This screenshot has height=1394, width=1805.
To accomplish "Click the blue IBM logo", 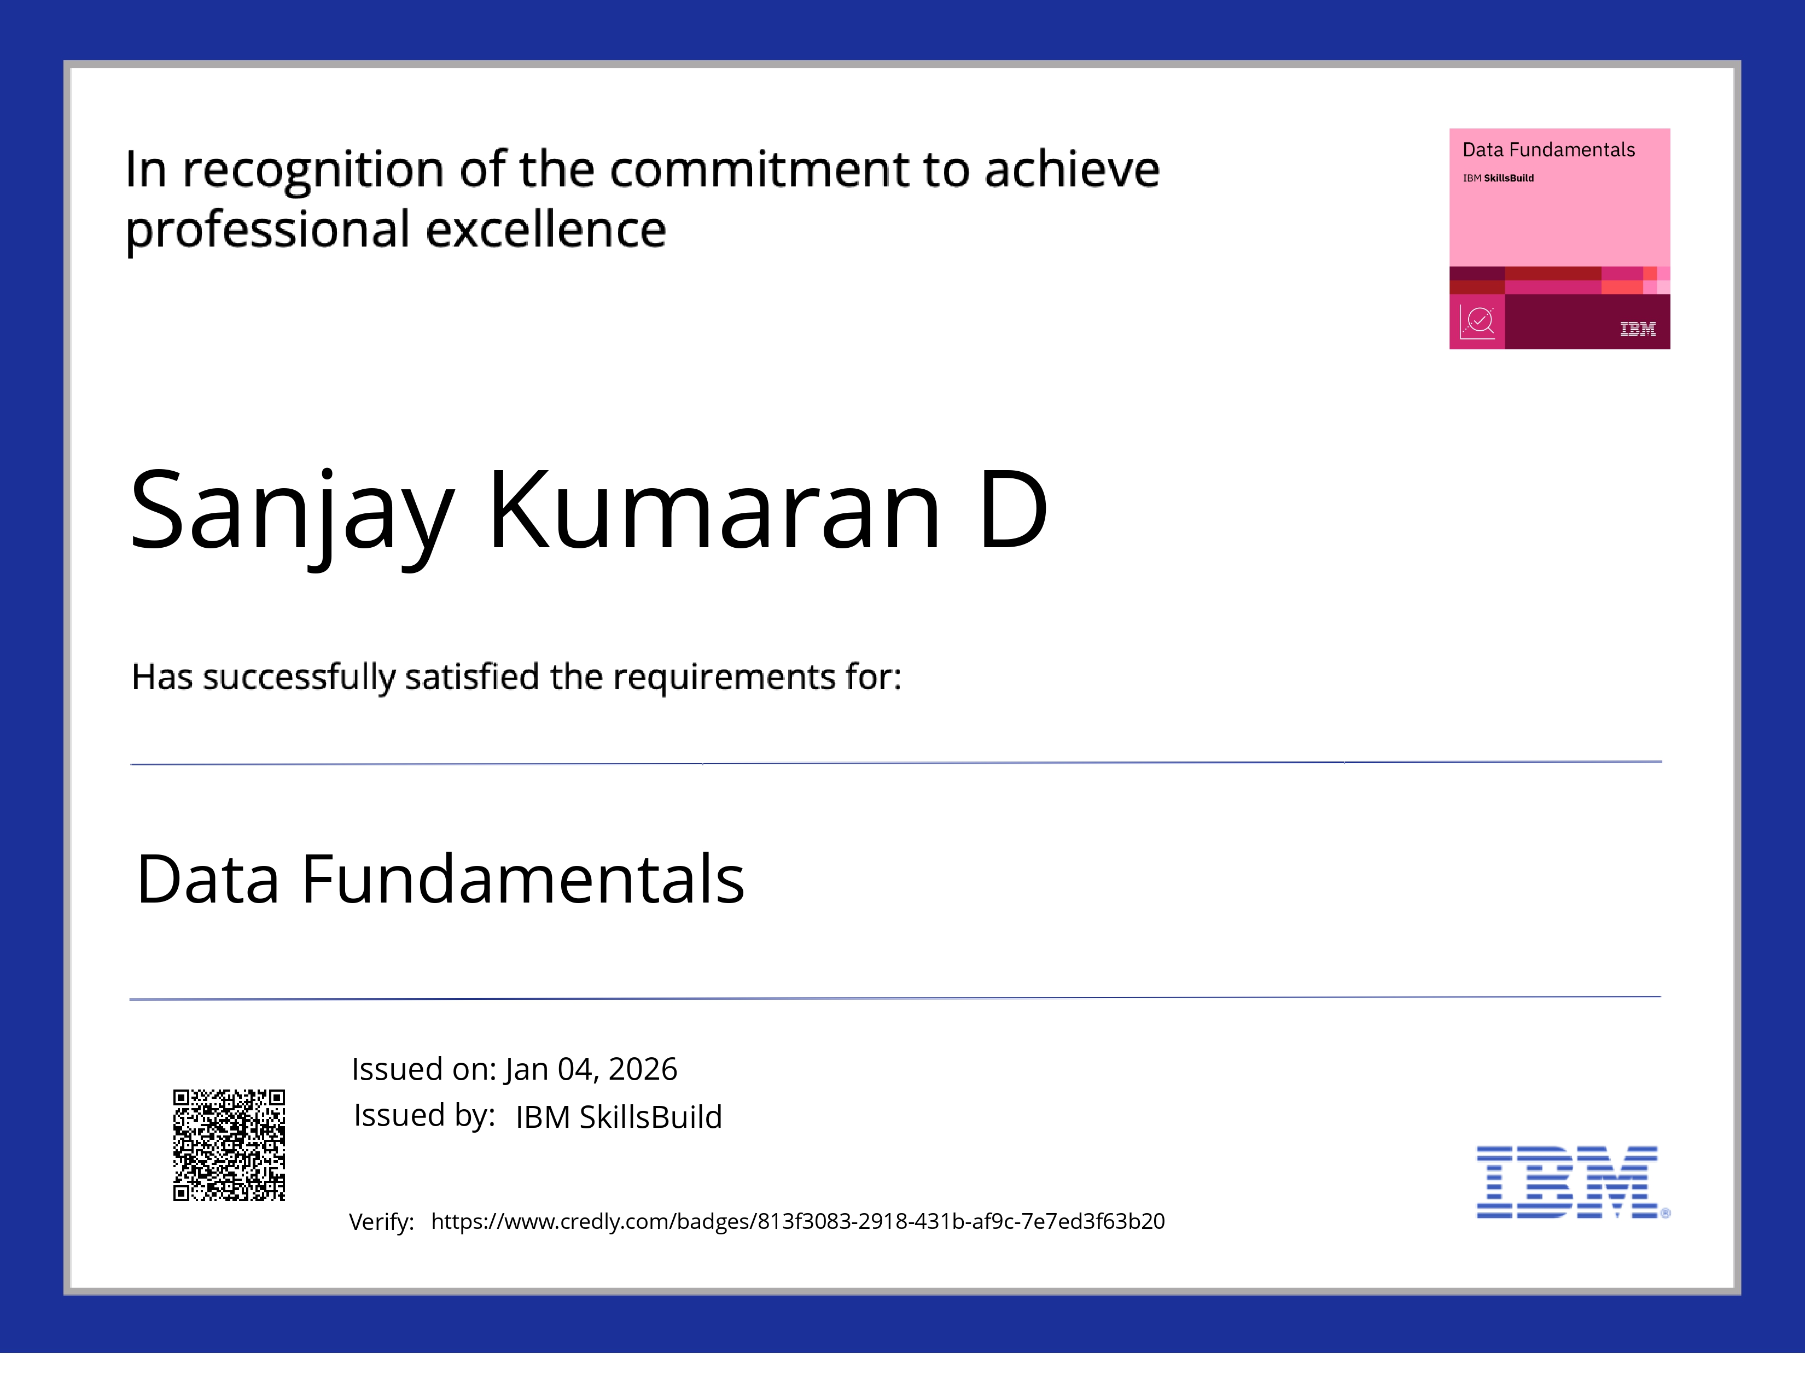I will (1567, 1182).
